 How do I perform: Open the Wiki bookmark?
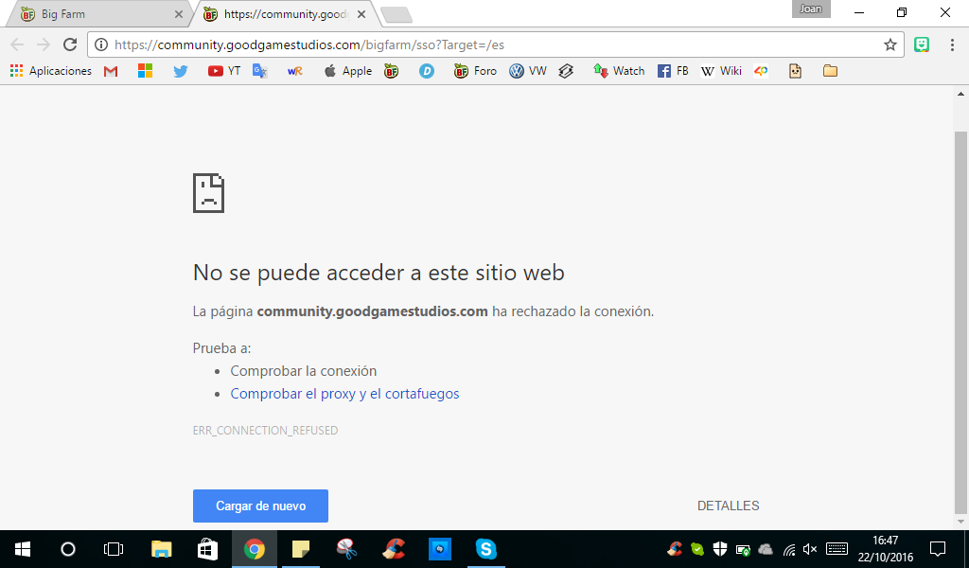[x=720, y=71]
